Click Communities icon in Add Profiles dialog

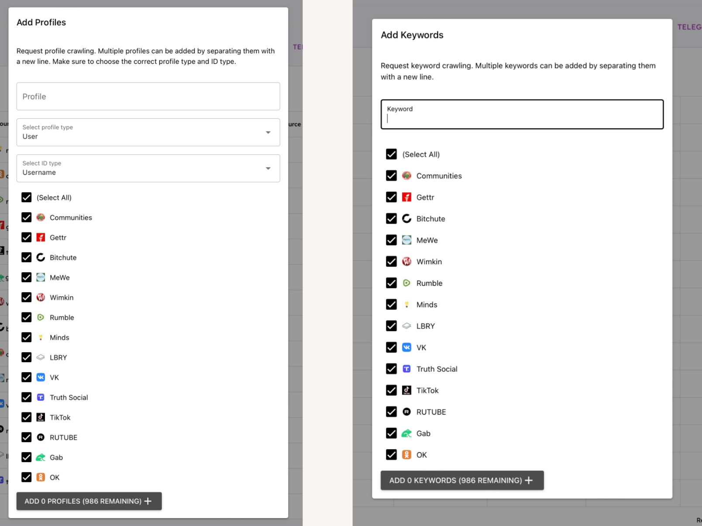41,218
